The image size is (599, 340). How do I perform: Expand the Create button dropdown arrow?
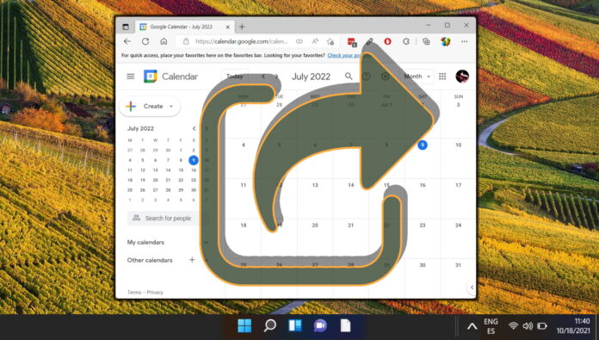(171, 106)
